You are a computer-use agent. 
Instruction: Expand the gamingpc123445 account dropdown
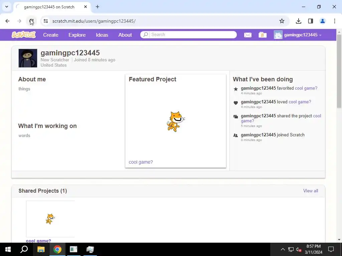tap(320, 35)
